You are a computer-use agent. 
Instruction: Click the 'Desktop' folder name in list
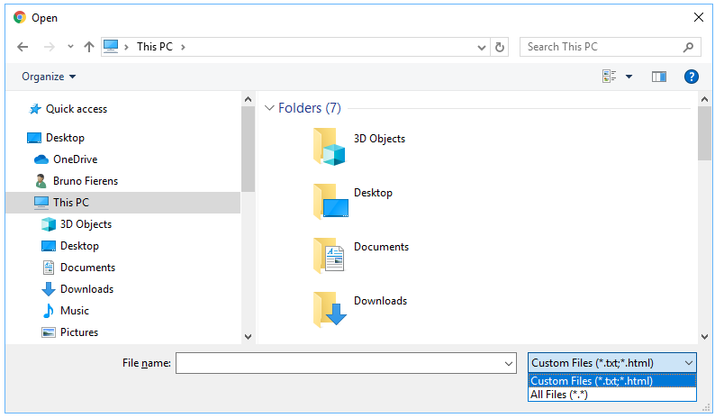tap(373, 193)
